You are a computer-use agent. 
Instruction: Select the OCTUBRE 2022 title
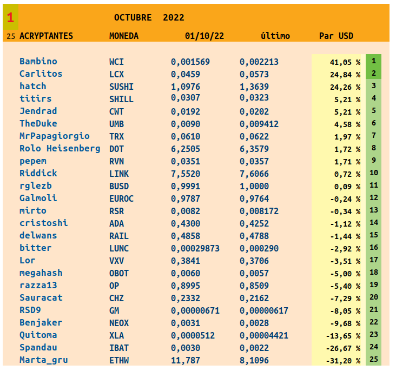149,17
